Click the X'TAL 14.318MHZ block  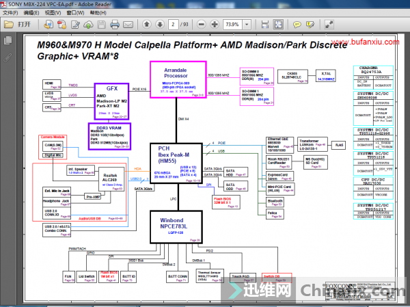coord(325,76)
